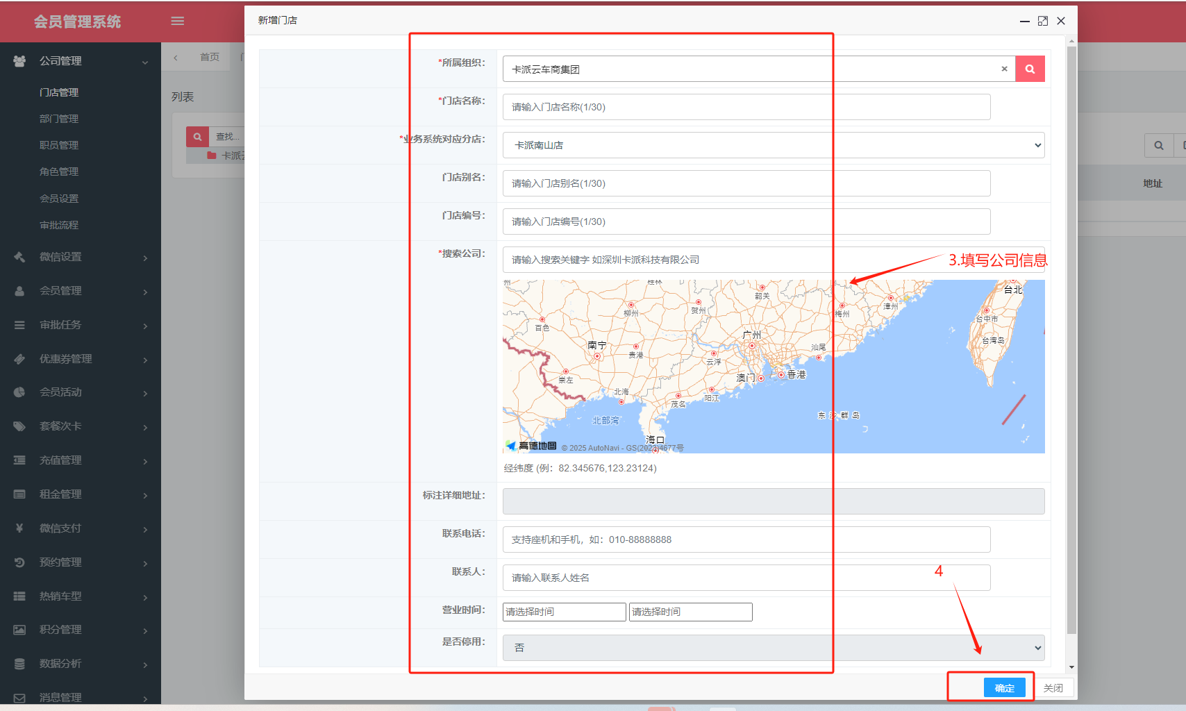
Task: Click the 优惠券管理 tag icon in sidebar
Action: click(19, 359)
